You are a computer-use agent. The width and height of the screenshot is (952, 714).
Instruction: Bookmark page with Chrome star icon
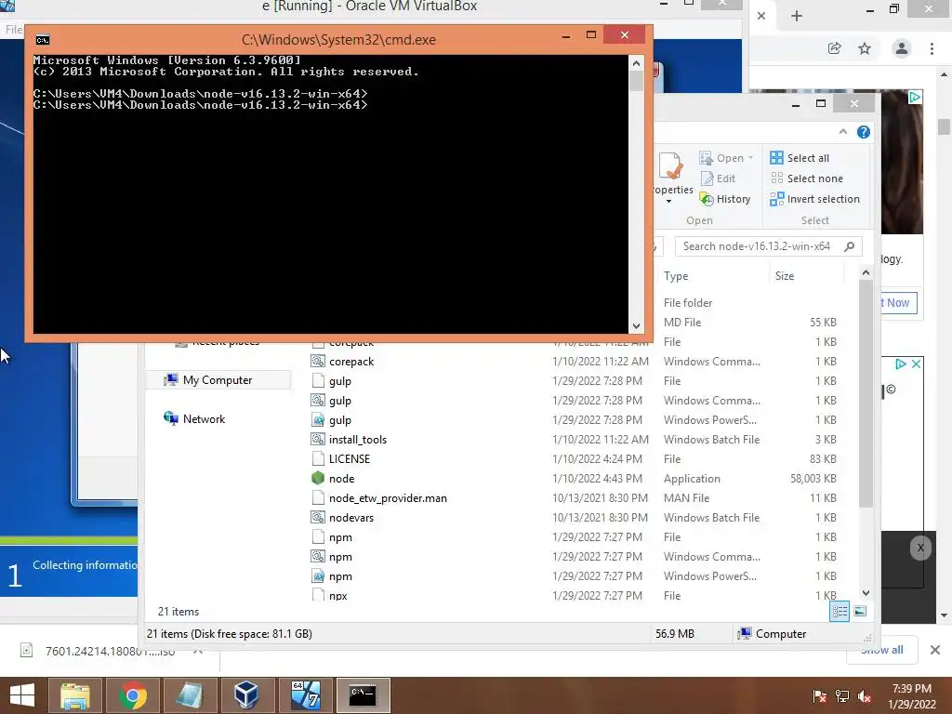coord(865,48)
